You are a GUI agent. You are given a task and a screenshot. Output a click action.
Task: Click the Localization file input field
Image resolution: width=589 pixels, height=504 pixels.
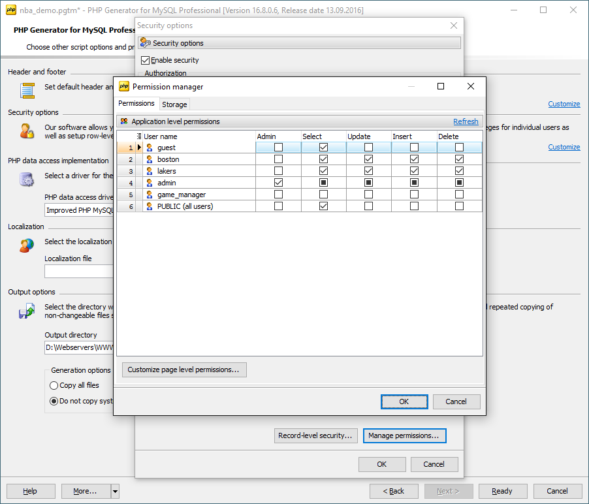click(x=78, y=272)
